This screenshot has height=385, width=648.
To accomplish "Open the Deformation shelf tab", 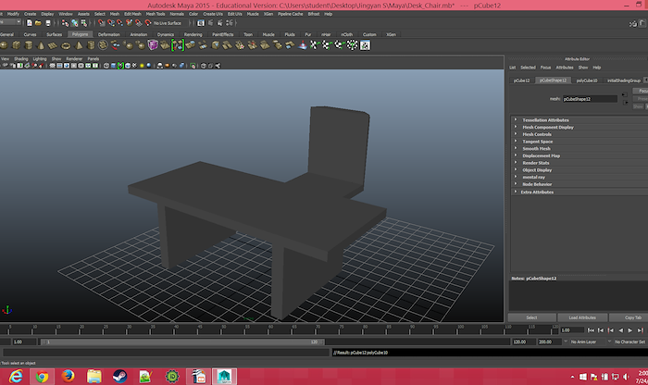I will [x=108, y=34].
